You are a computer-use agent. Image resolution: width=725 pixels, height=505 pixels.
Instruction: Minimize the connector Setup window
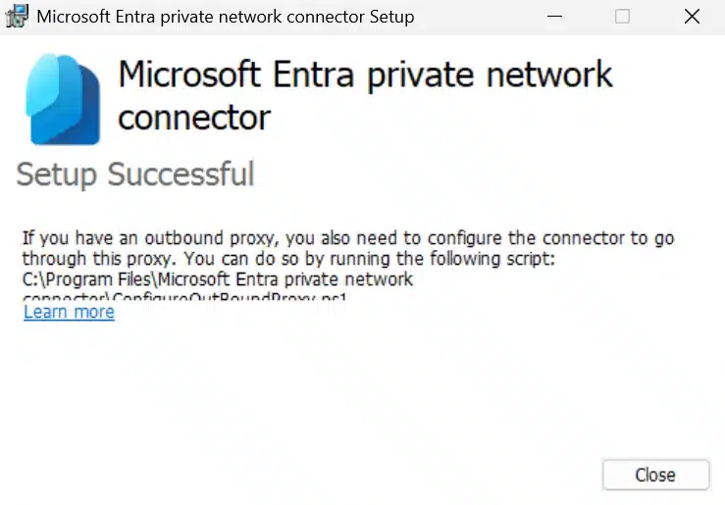[555, 16]
